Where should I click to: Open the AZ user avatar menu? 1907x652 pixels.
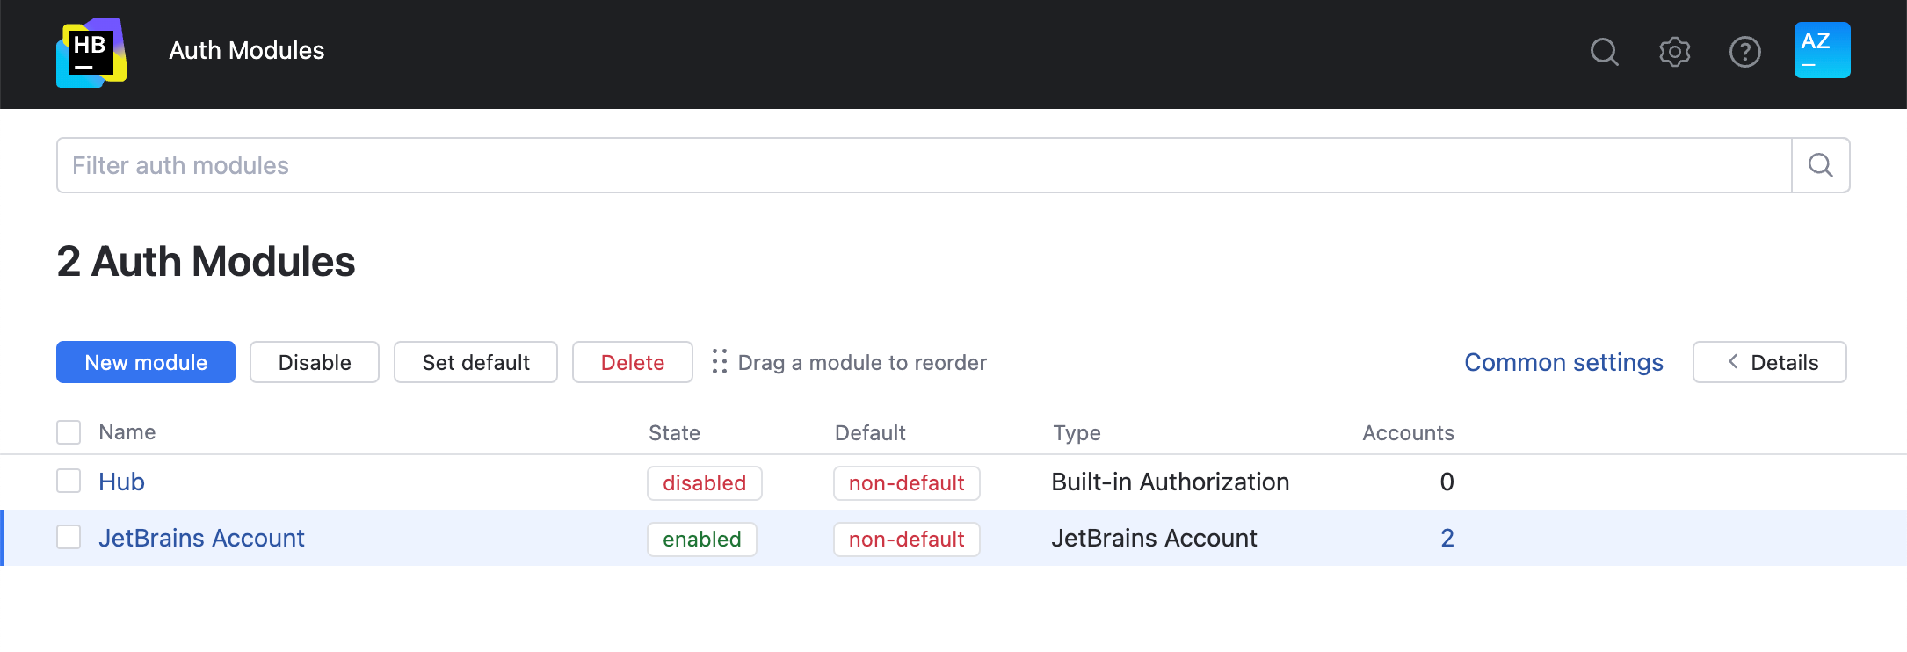pos(1823,50)
